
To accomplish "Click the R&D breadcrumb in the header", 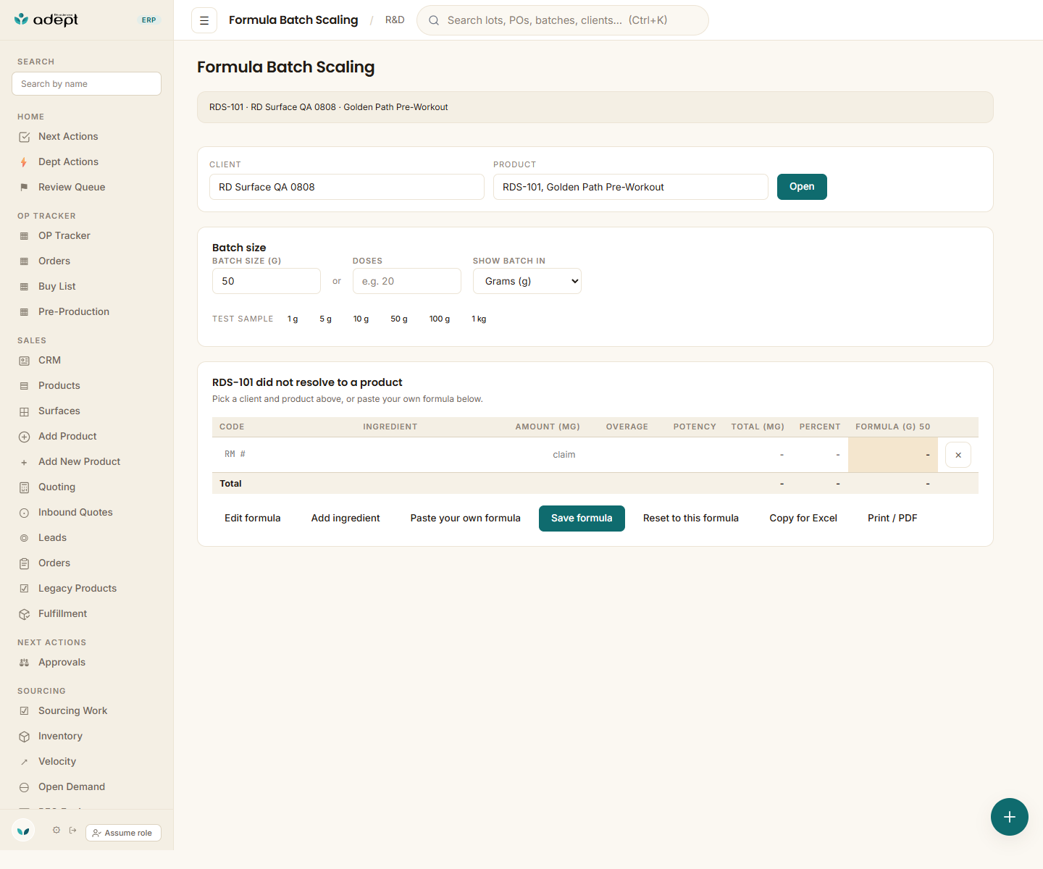I will [x=395, y=20].
